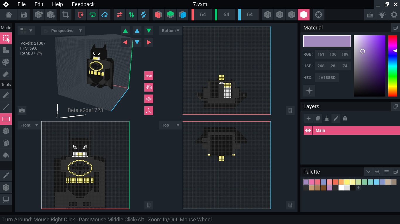400x224 pixels.
Task: Hide the Main layer with eye icon
Action: [x=308, y=130]
